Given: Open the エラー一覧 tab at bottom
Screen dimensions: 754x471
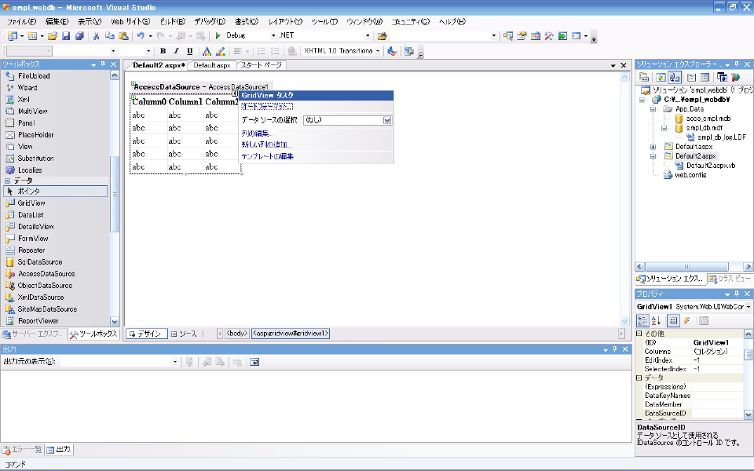Looking at the screenshot, I should tap(23, 450).
